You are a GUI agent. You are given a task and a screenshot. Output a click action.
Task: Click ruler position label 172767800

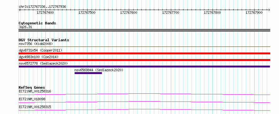click(212, 12)
